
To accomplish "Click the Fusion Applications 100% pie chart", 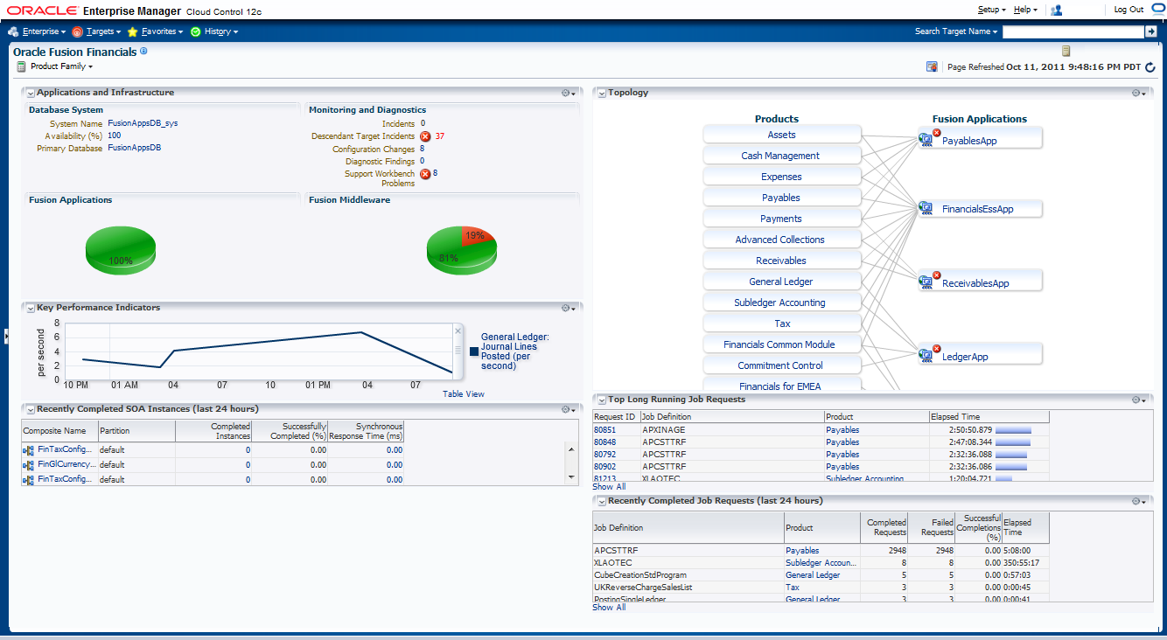I will (x=120, y=251).
